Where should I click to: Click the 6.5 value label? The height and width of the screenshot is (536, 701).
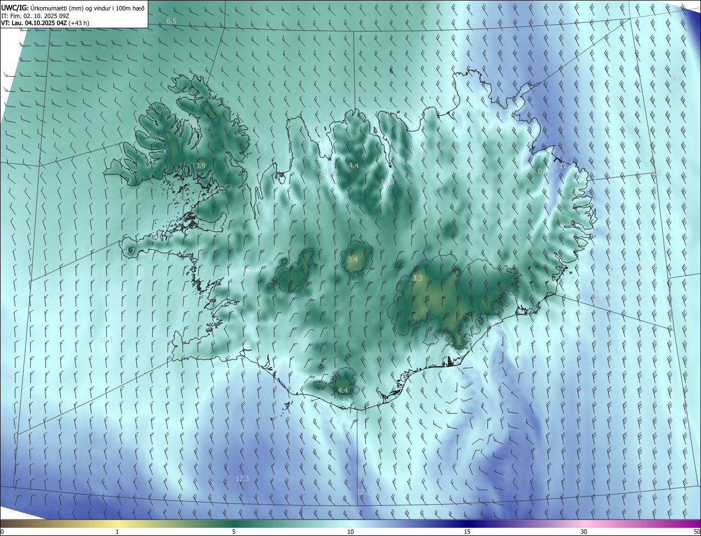point(171,21)
